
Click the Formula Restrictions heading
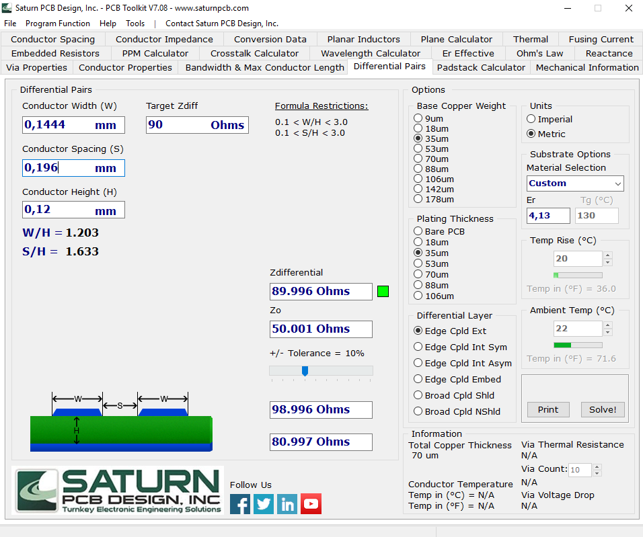(x=321, y=106)
